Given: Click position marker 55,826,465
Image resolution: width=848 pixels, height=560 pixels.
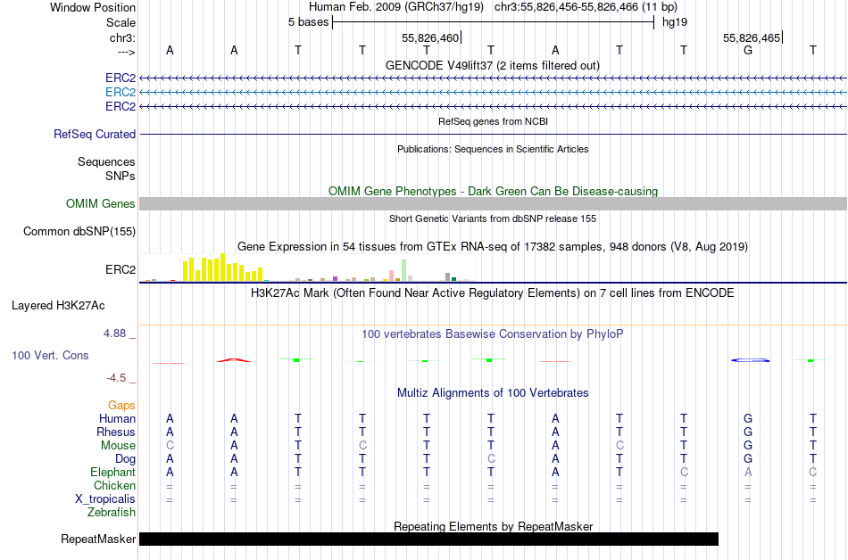Looking at the screenshot, I should point(752,37).
